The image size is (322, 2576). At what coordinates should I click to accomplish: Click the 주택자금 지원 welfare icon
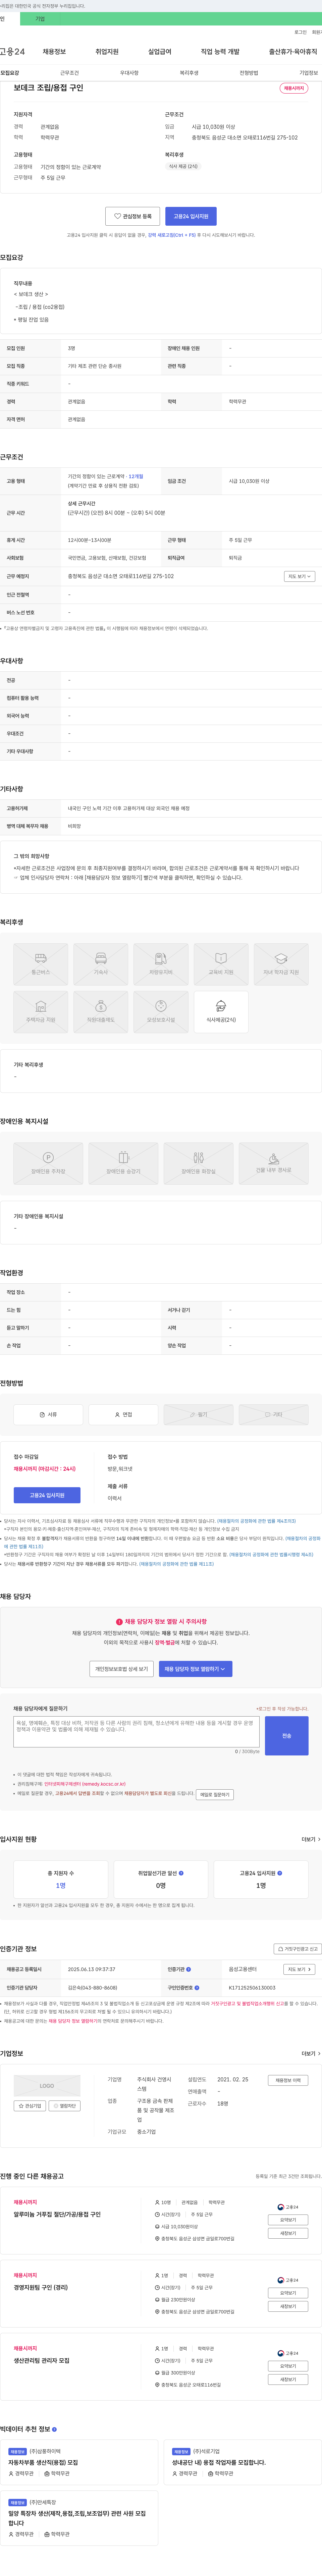pyautogui.click(x=41, y=1012)
